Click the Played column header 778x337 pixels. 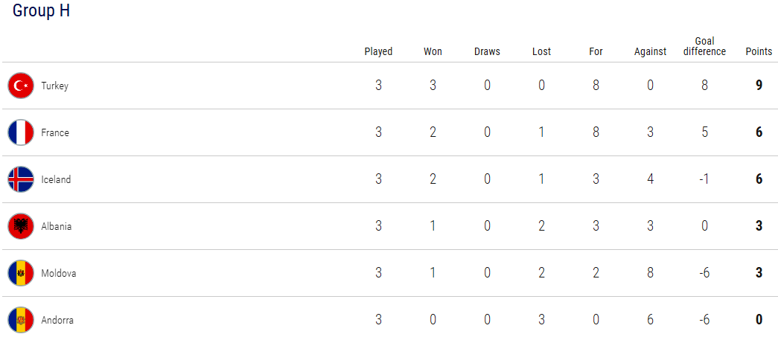pyautogui.click(x=379, y=51)
